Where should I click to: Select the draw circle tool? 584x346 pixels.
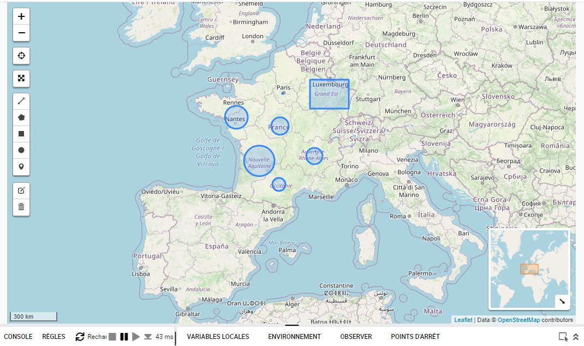tap(21, 150)
